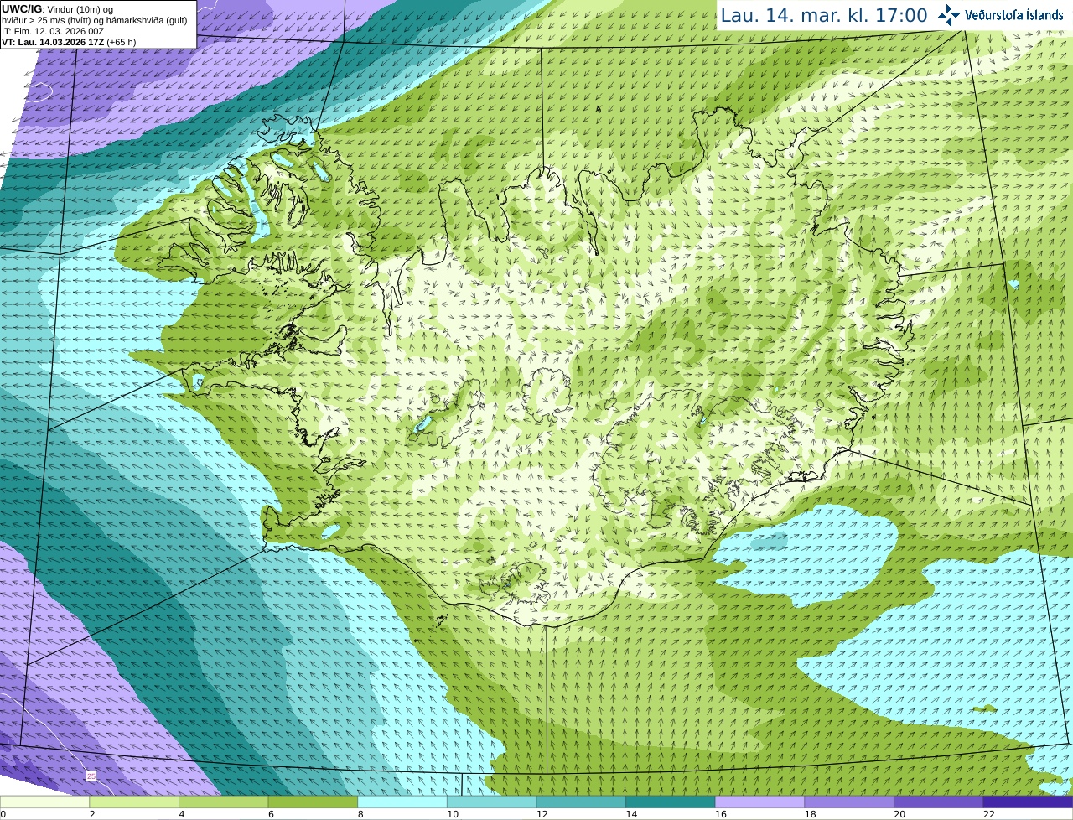Pick the 20–22 m/s deep violet swatch

coord(939,802)
